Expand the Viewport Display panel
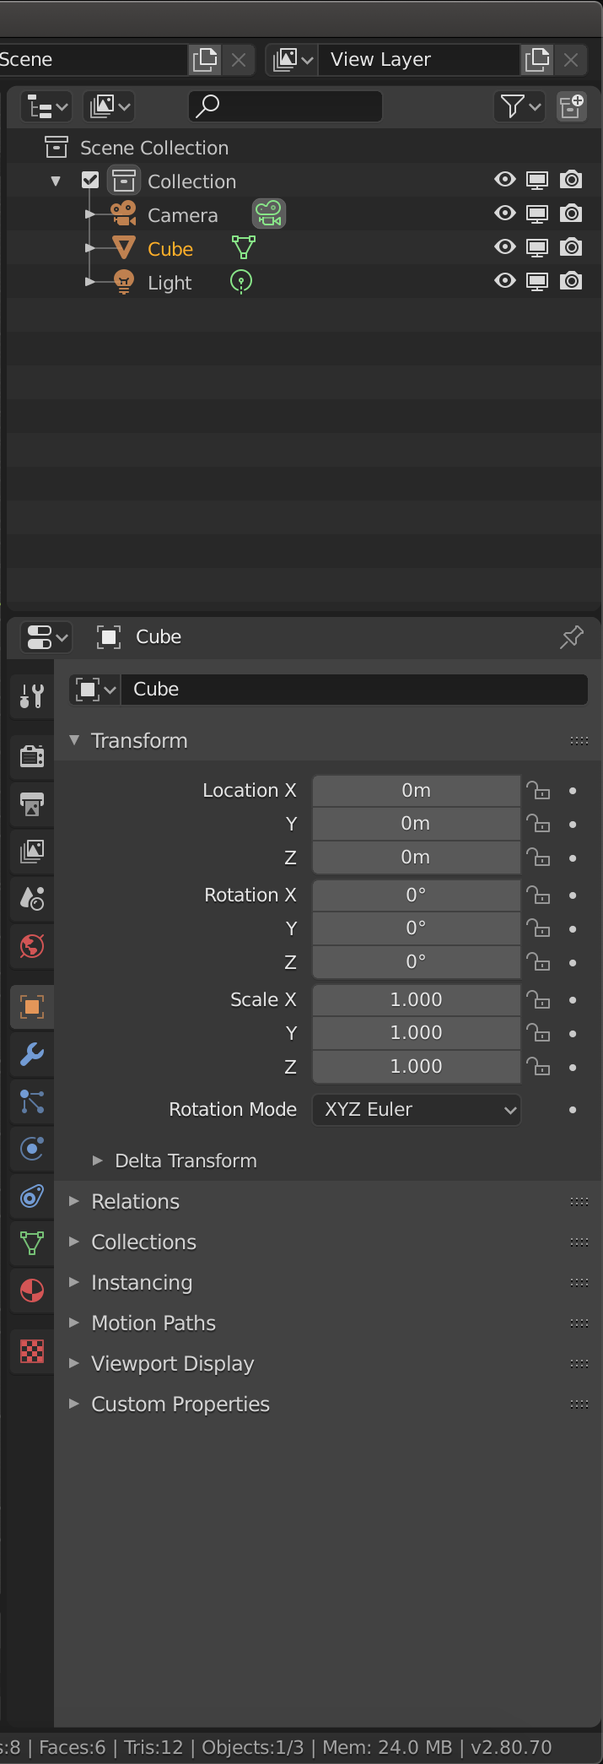Viewport: 603px width, 1764px height. [x=172, y=1363]
